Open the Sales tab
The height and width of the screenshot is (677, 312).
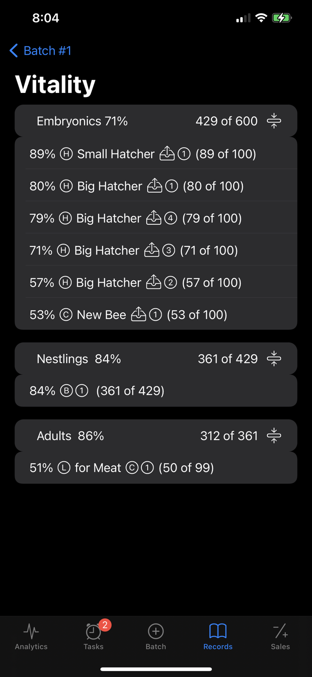point(280,636)
